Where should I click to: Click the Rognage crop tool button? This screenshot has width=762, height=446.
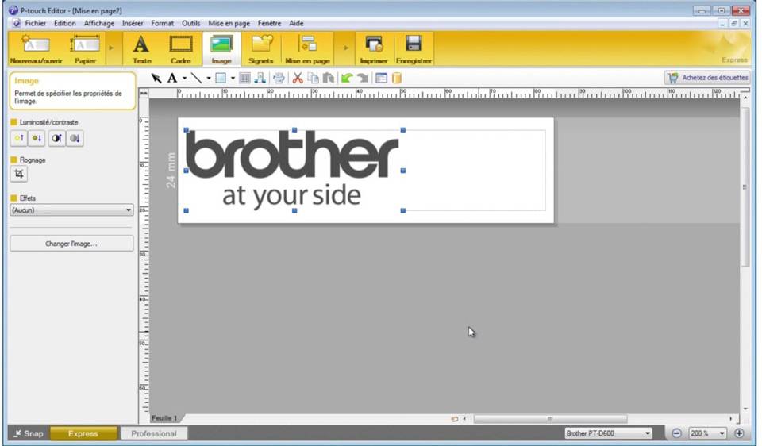pyautogui.click(x=19, y=174)
